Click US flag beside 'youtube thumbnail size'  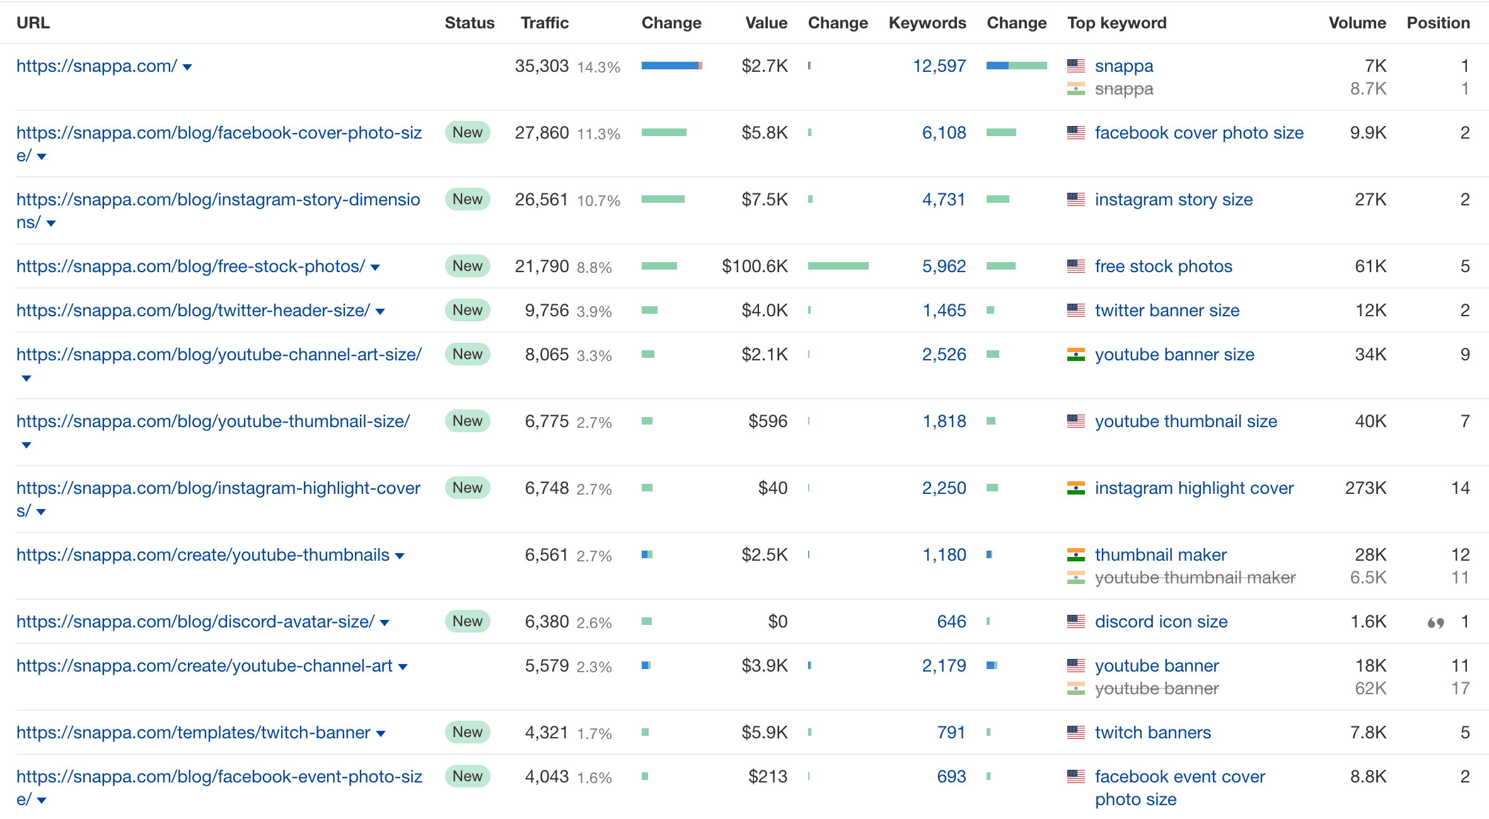point(1076,421)
